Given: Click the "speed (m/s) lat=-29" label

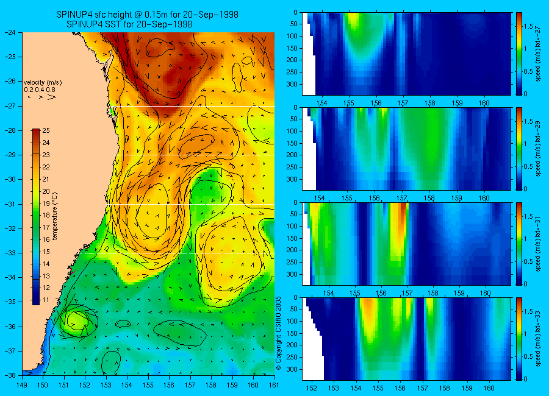Looking at the screenshot, I should click(538, 149).
